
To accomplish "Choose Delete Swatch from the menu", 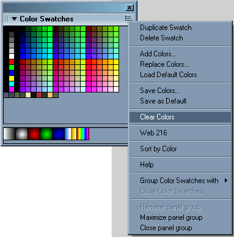I will pyautogui.click(x=161, y=38).
